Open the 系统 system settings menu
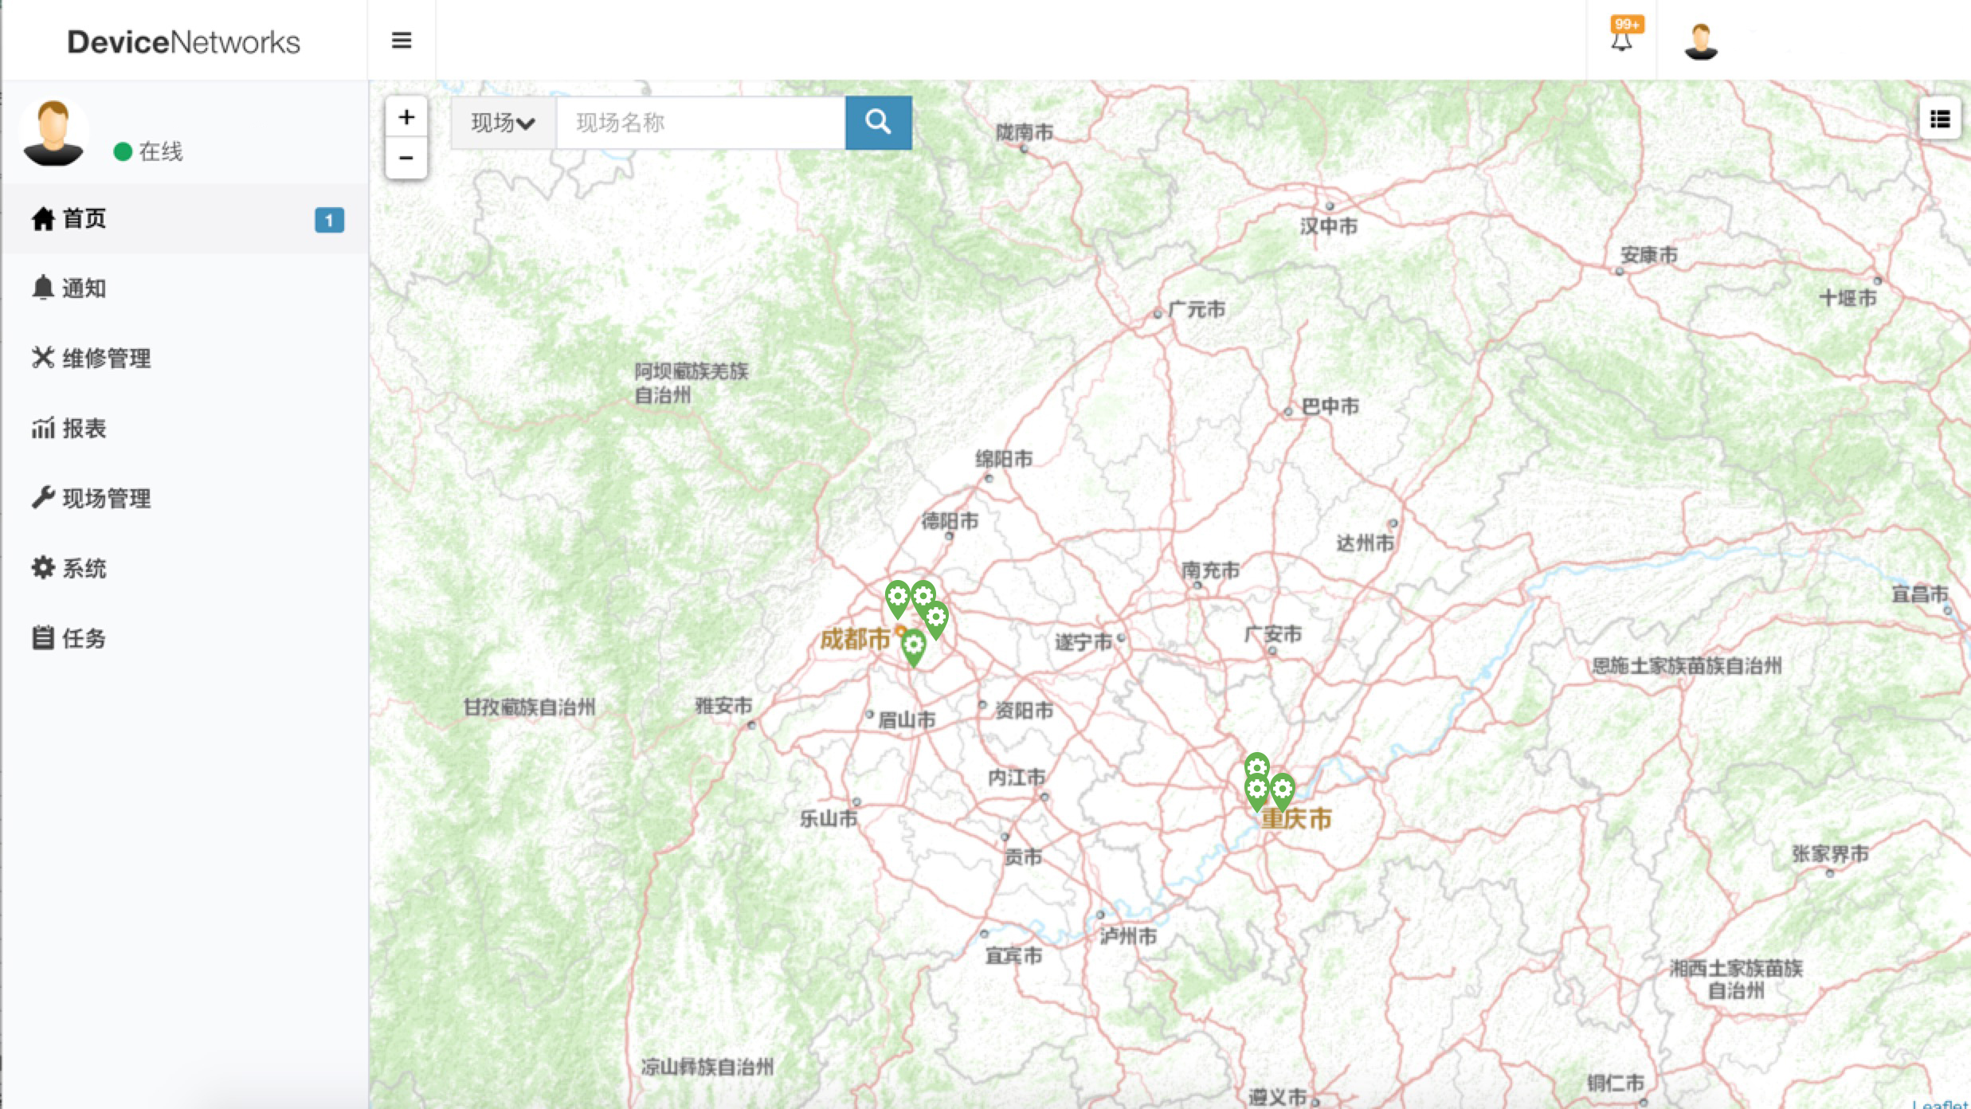Viewport: 1971px width, 1109px height. (x=84, y=569)
